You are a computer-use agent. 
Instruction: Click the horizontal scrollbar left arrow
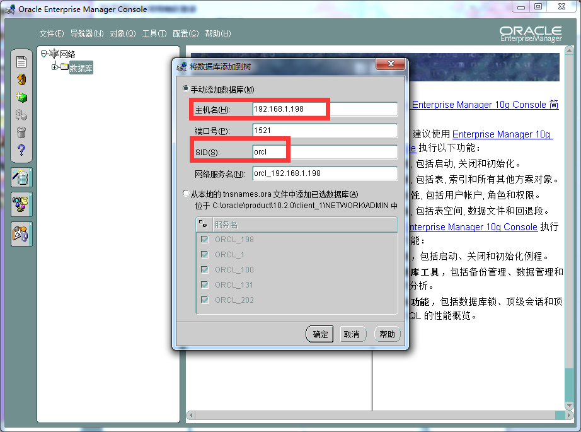(x=191, y=416)
